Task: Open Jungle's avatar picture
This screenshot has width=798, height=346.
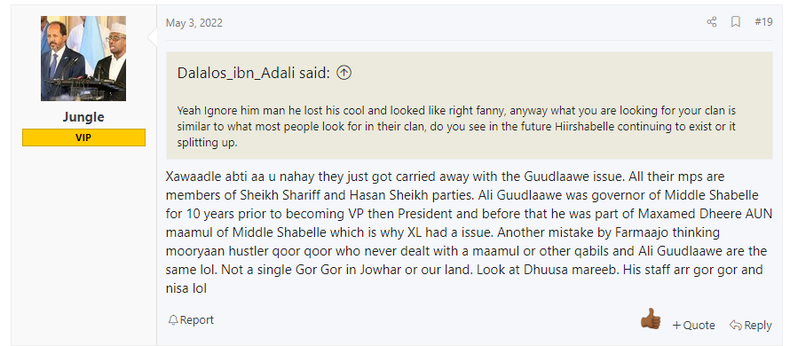Action: 83,59
